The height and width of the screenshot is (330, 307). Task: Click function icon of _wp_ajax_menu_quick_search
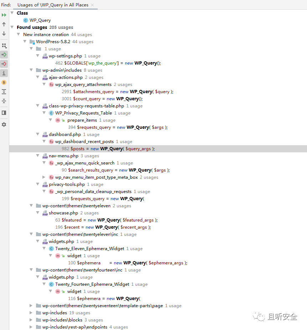(51, 163)
